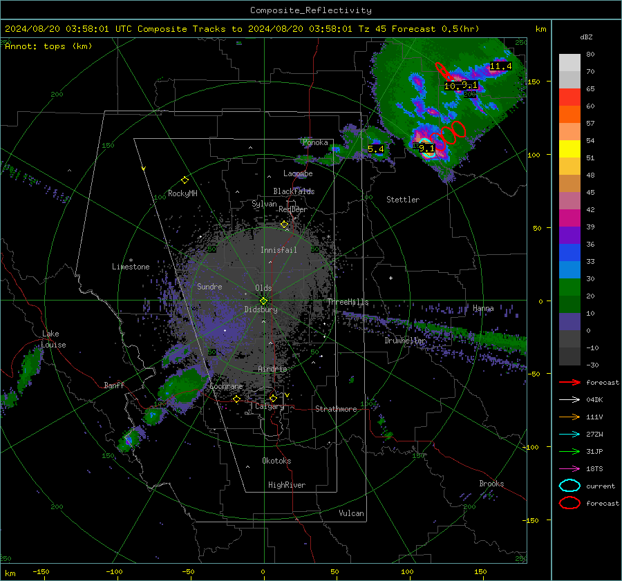Click the Hanna town label
The width and height of the screenshot is (622, 581).
[x=483, y=308]
